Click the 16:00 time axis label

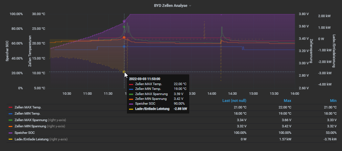click(295, 94)
